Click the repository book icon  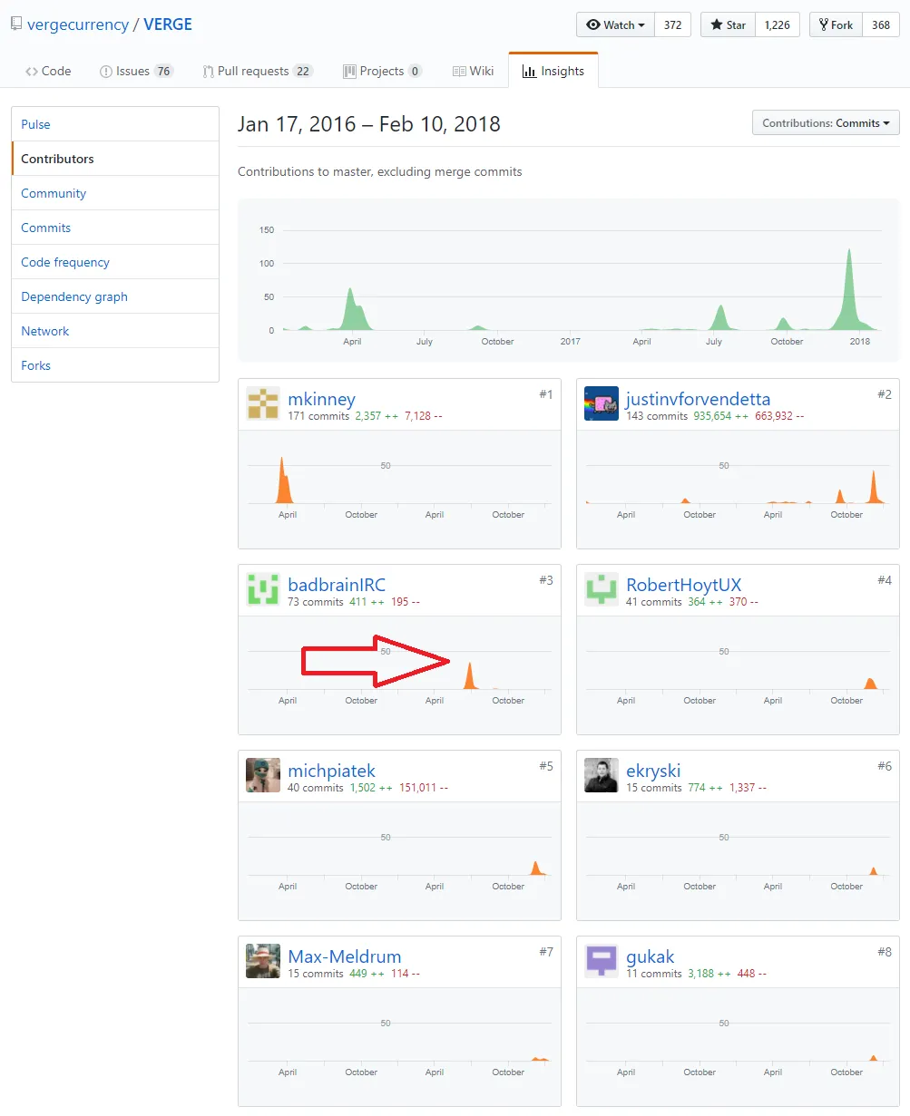pyautogui.click(x=16, y=24)
